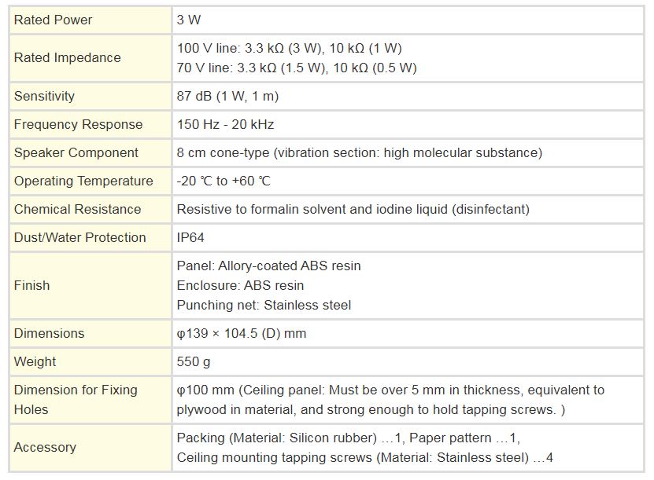Select the 8 cm cone-type description
This screenshot has height=480, width=654.
pyautogui.click(x=359, y=152)
